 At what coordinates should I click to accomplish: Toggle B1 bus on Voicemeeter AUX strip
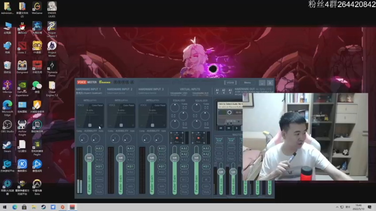206,166
